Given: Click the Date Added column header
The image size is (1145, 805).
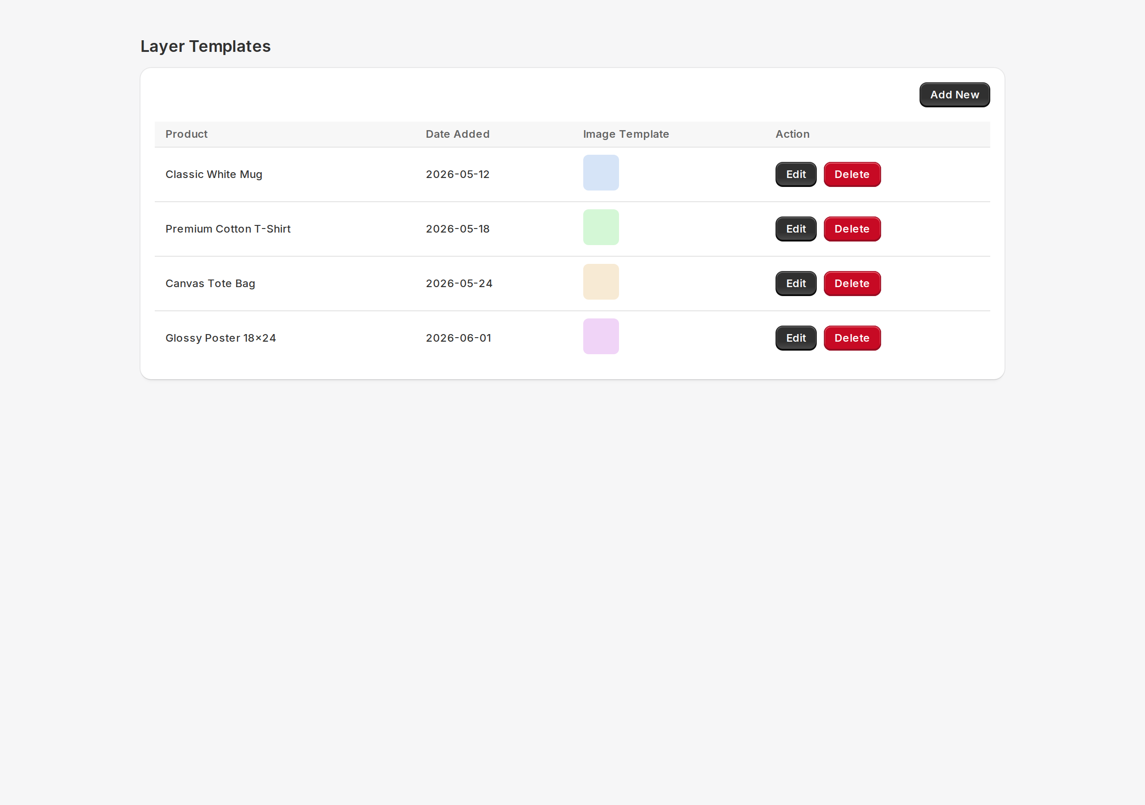Looking at the screenshot, I should coord(458,134).
